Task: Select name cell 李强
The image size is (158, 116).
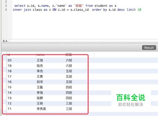Action: 40,92
